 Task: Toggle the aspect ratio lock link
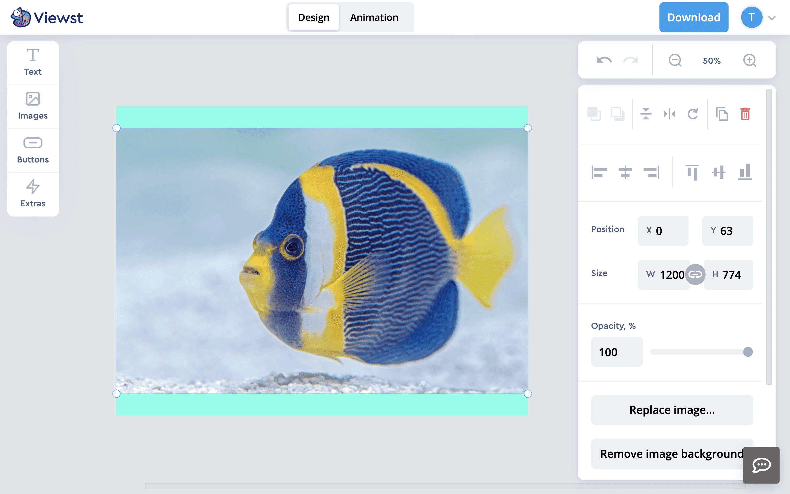tap(695, 274)
